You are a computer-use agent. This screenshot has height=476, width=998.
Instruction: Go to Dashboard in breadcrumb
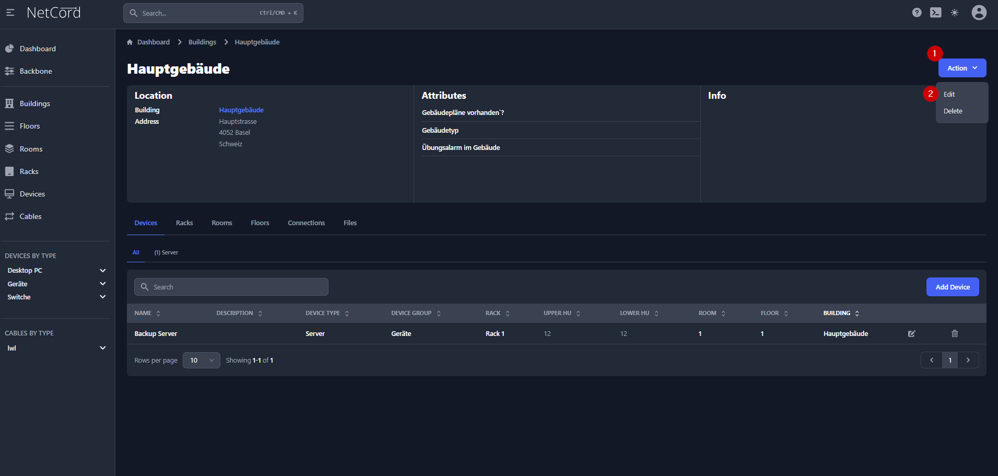coord(154,42)
